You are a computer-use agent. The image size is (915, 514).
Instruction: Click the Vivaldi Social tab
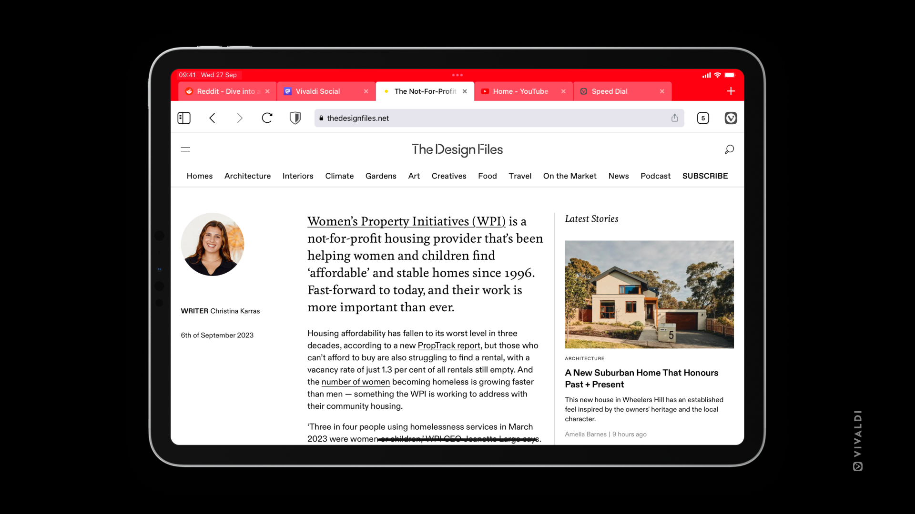pos(317,91)
